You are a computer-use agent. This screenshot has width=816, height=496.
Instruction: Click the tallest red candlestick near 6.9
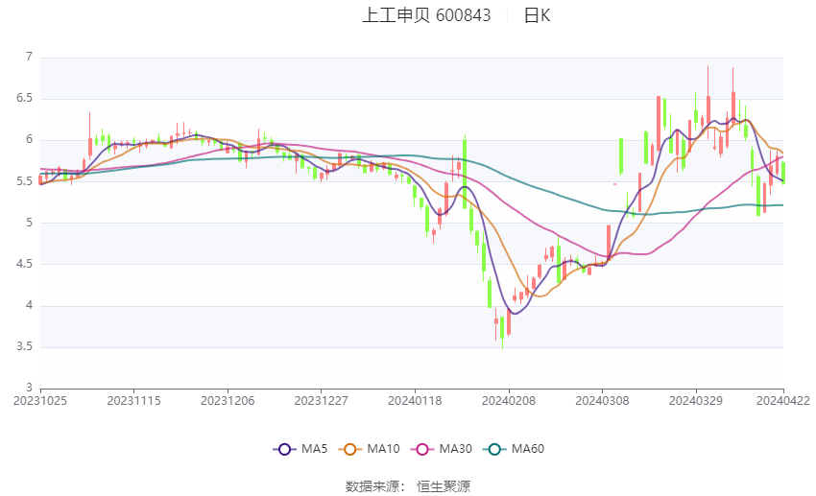[708, 104]
